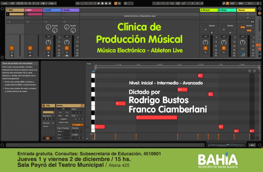The width and height of the screenshot is (263, 172).
Task: Click Send A knob on track 3
Action: pyautogui.click(x=49, y=27)
